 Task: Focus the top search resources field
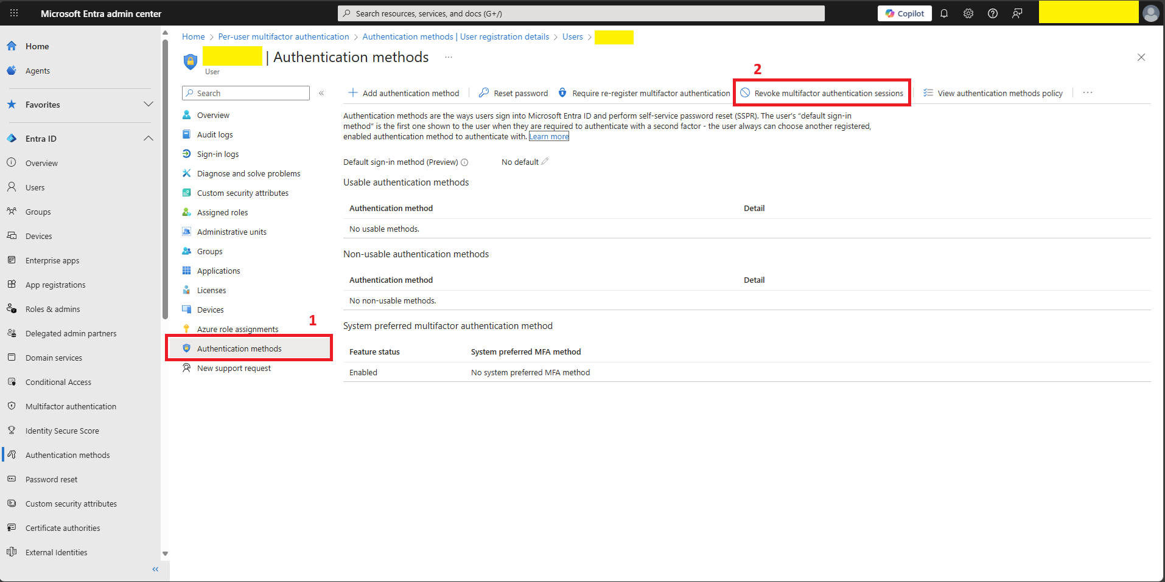pyautogui.click(x=581, y=13)
